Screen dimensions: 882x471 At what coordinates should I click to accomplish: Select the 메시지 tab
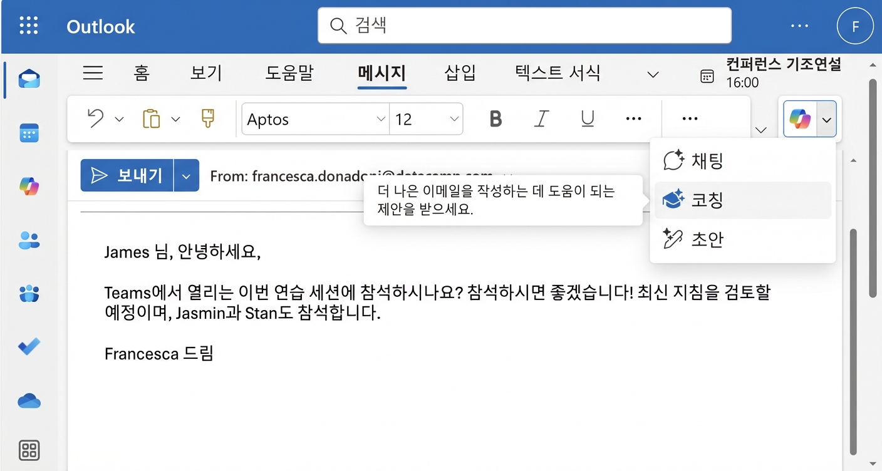click(382, 73)
